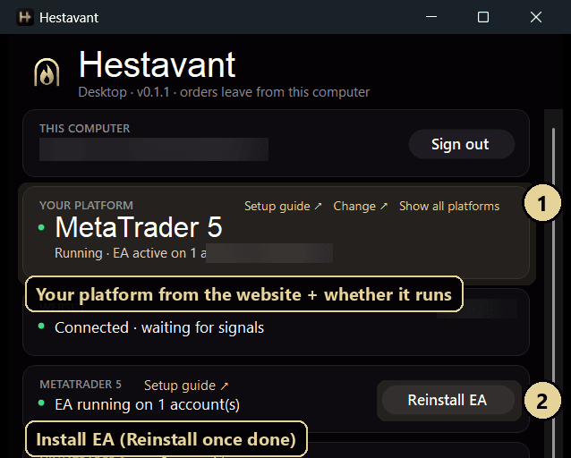Open Setup guide link in Your Platform card

click(283, 206)
